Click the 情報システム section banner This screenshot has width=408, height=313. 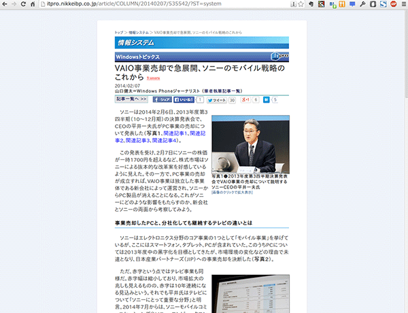(x=202, y=42)
